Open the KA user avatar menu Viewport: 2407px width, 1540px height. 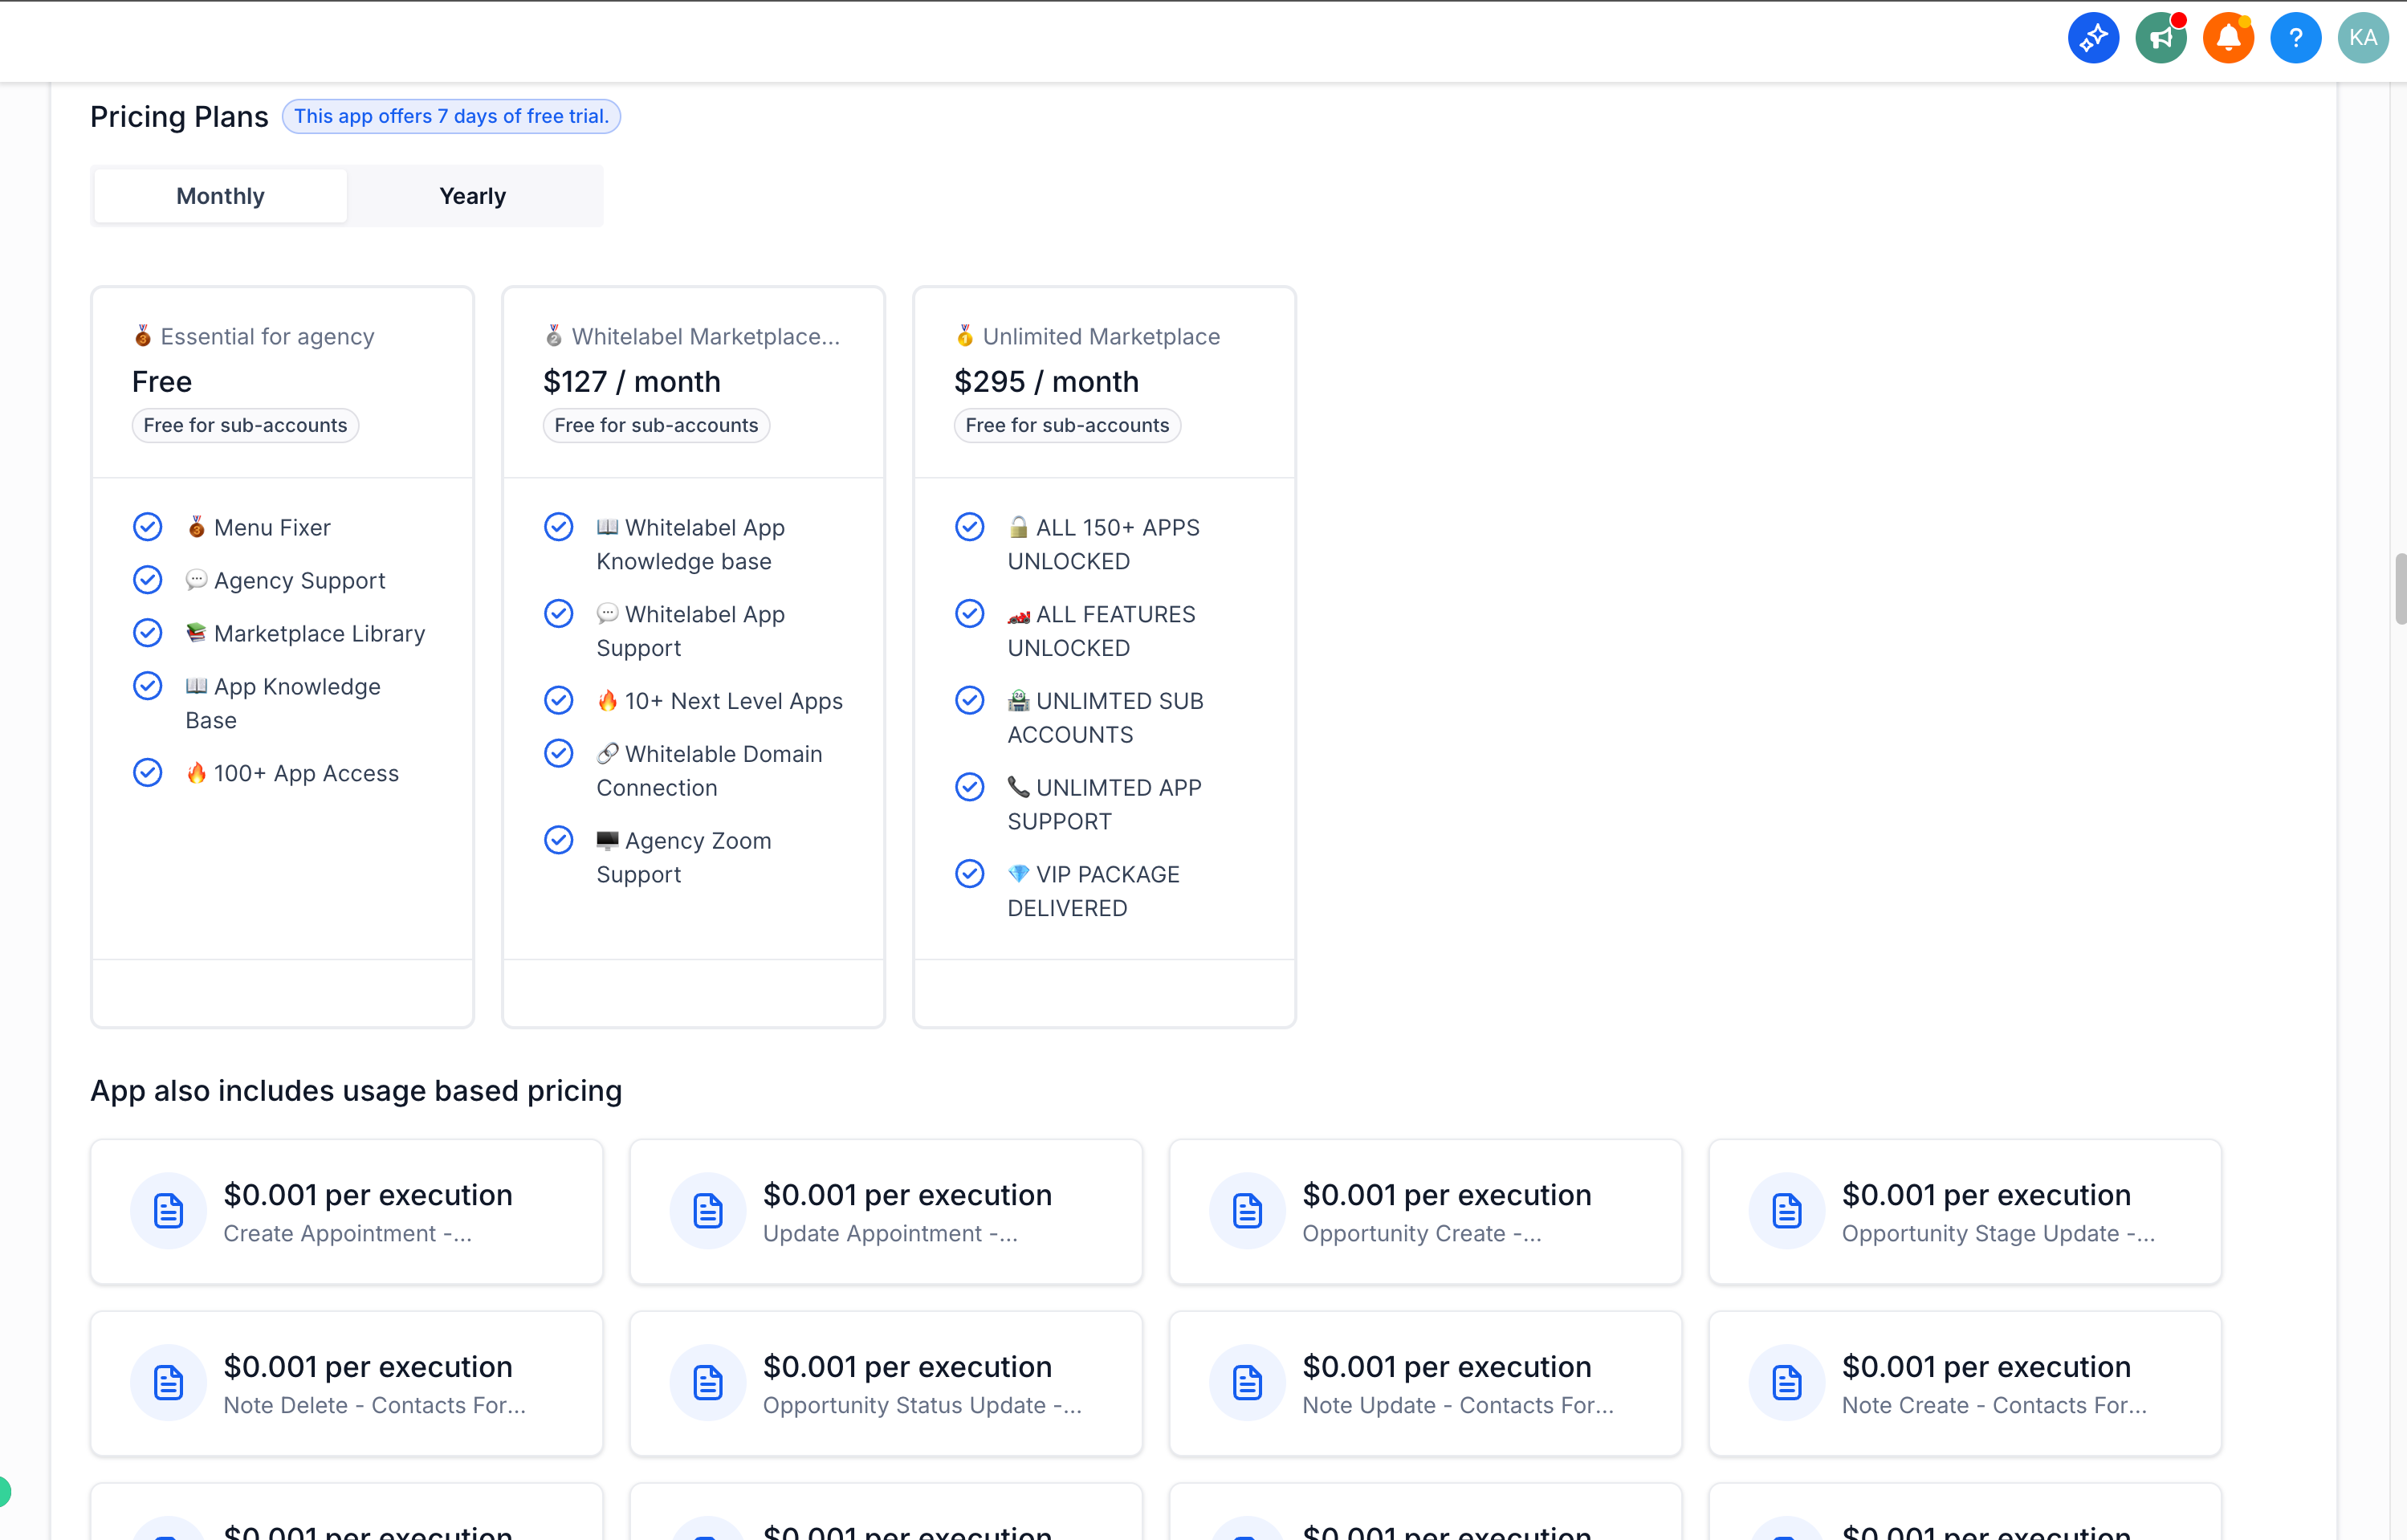tap(2362, 38)
